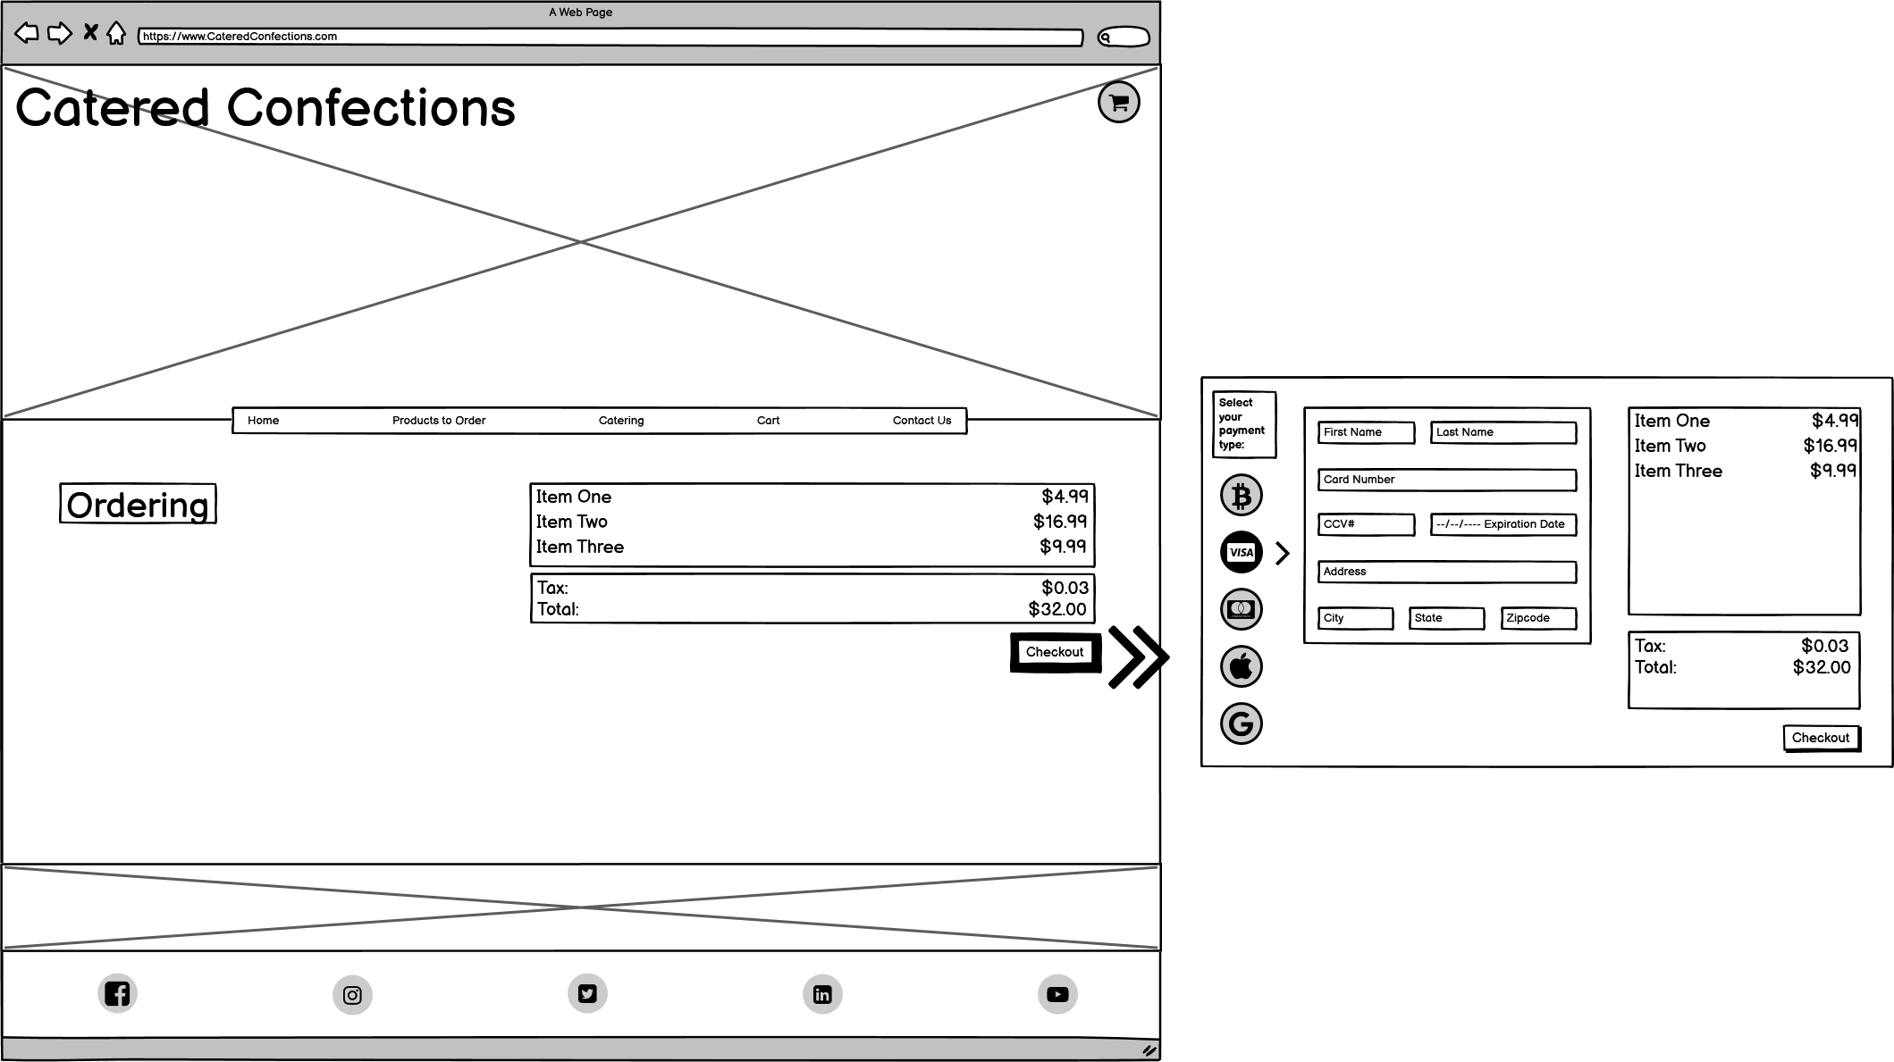Click the First Name input field
Viewport: 1894px width, 1062px height.
point(1365,431)
